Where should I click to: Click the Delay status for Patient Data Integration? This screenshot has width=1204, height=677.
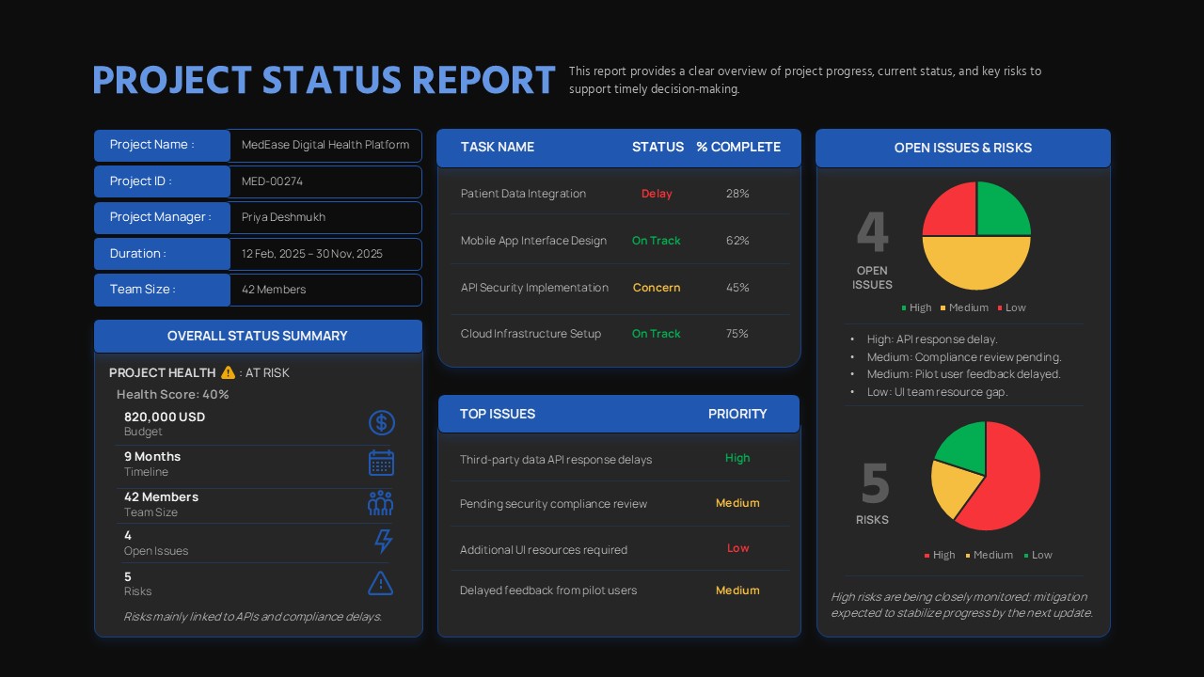click(657, 194)
